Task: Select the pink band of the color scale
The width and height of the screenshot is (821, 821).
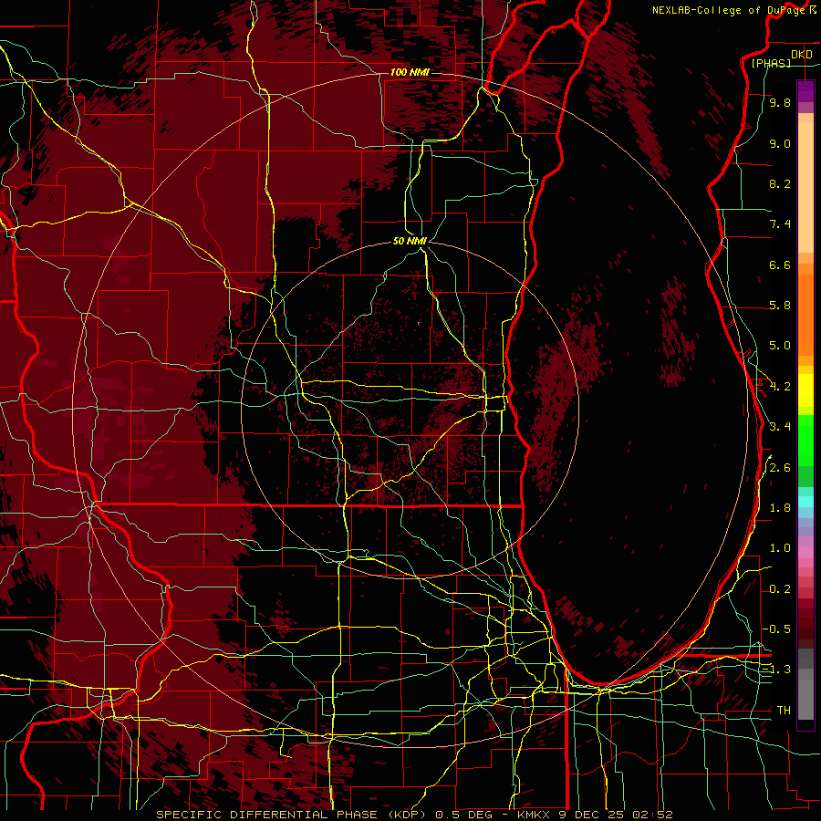Action: [x=805, y=553]
